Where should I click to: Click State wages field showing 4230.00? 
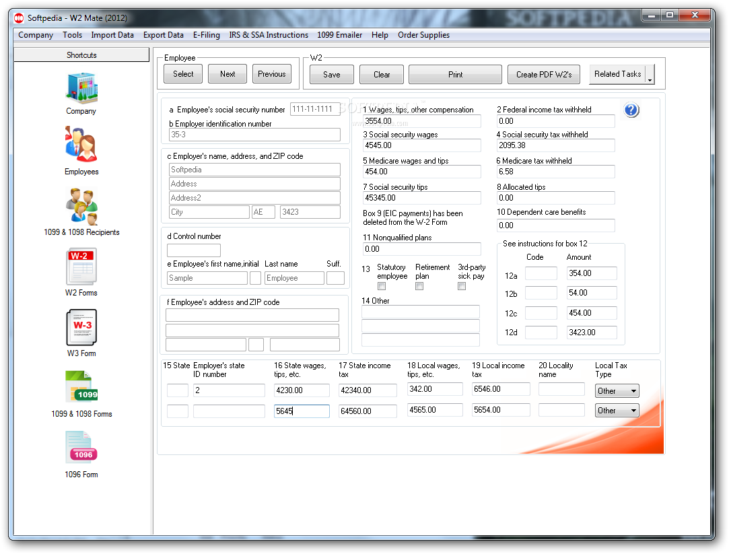pos(302,390)
